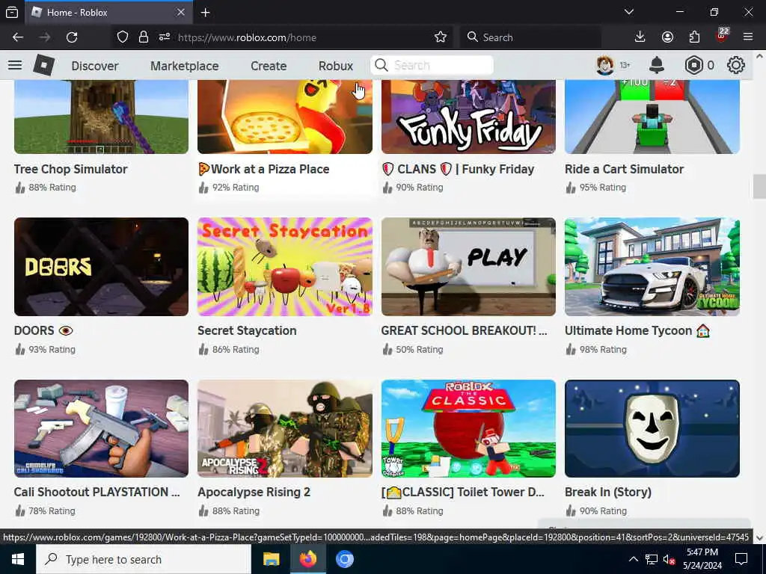
Task: Click the magnifier in Roblox search box
Action: [382, 65]
